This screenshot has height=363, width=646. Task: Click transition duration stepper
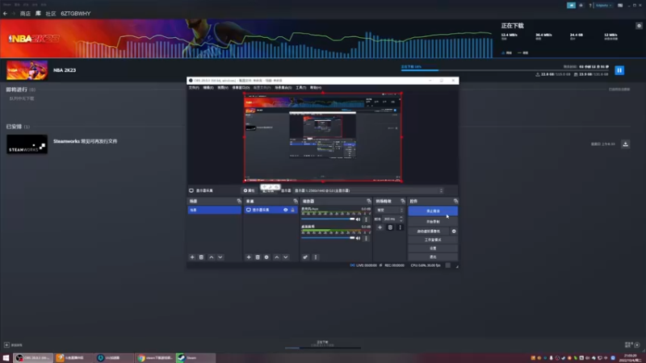tap(401, 219)
